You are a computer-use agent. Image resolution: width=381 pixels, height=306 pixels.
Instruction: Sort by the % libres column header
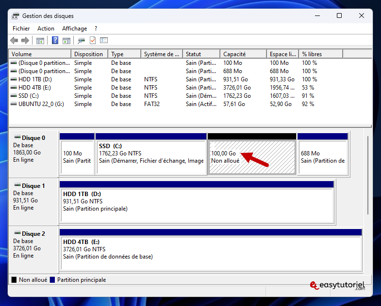[x=321, y=54]
